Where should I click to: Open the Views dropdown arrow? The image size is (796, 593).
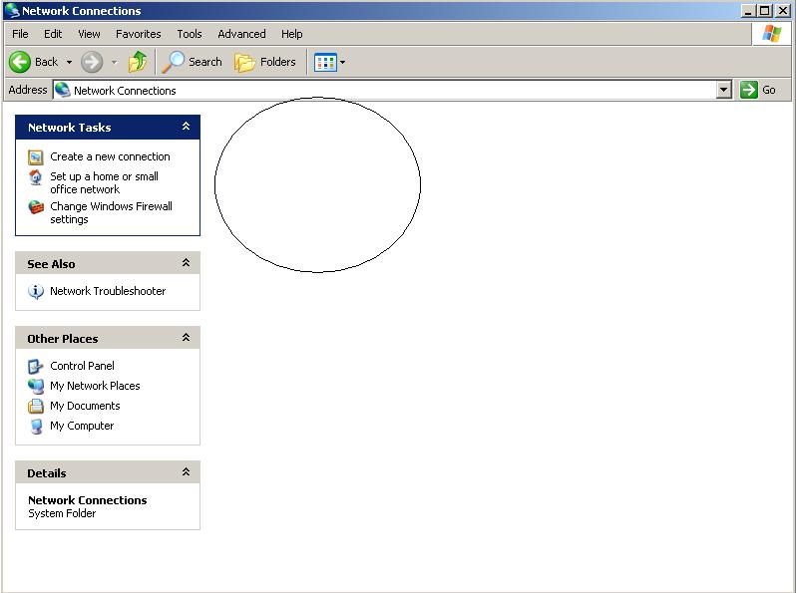tap(343, 63)
